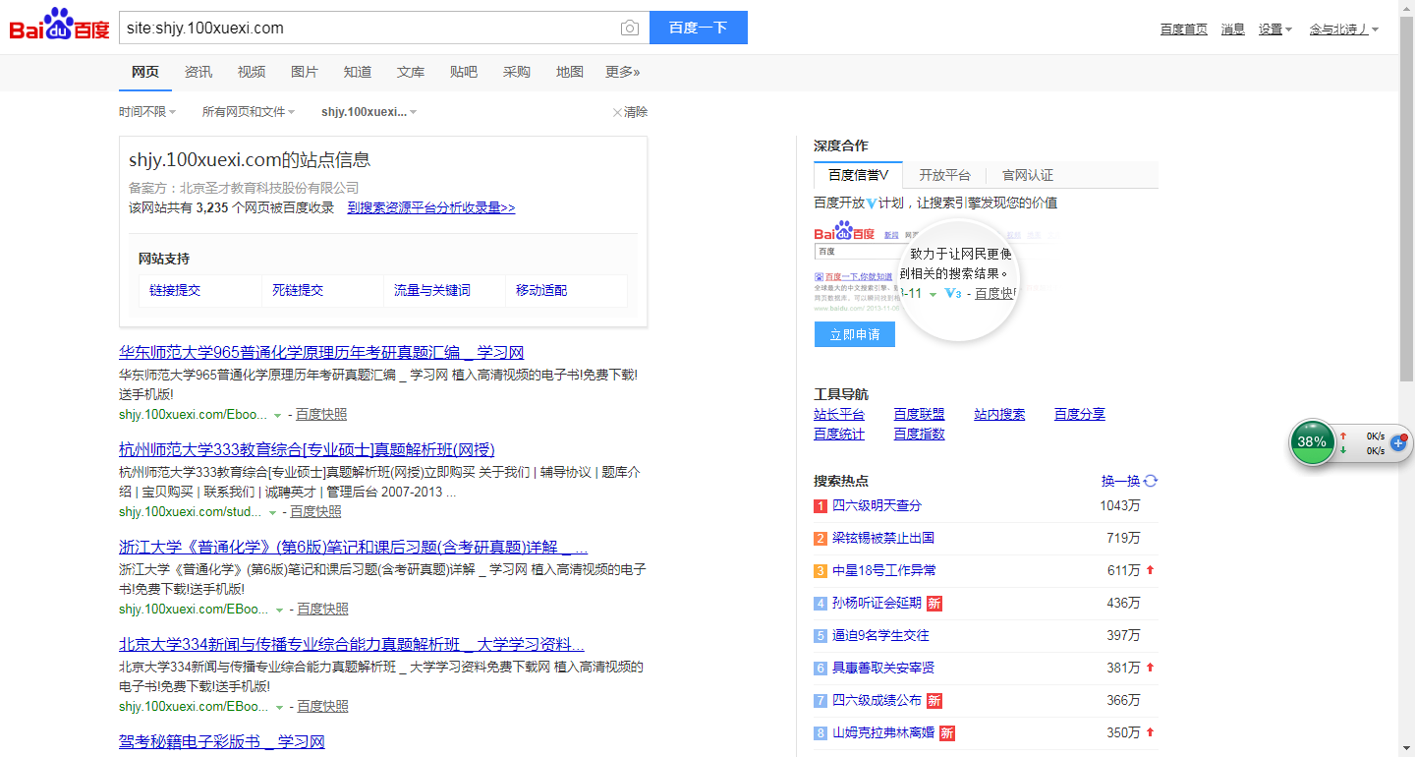Expand arrow next to 华东师范大学 result URL
The width and height of the screenshot is (1415, 757).
278,416
